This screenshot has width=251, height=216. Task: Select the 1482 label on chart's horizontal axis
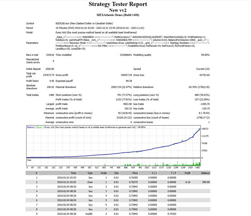coord(197,168)
